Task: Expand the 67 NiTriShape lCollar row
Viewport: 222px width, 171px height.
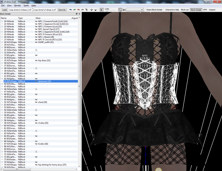Action: pyautogui.click(x=2, y=144)
